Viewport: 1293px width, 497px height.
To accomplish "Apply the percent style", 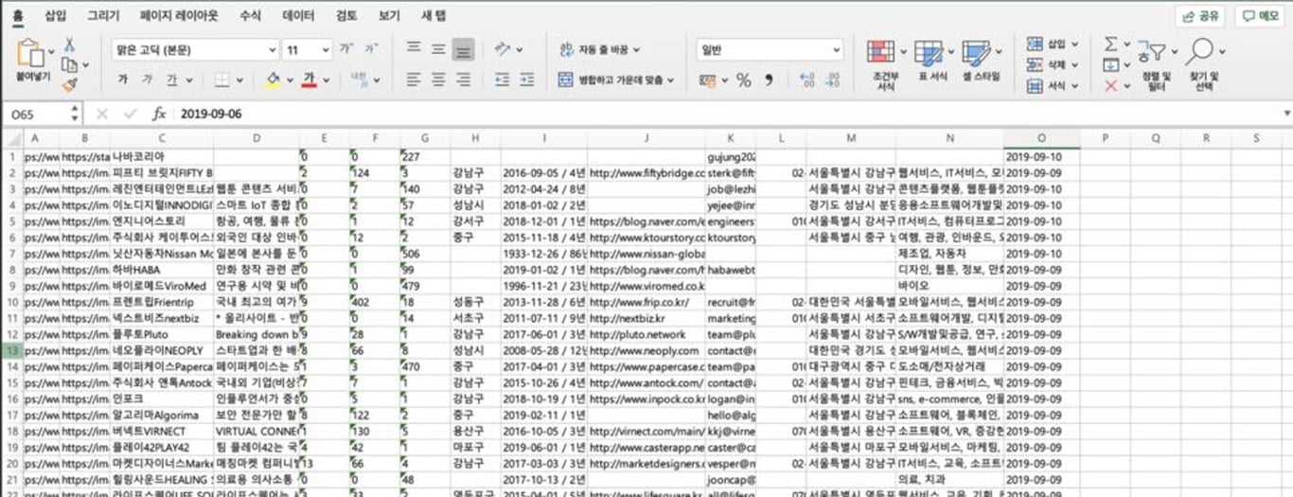I will [743, 80].
